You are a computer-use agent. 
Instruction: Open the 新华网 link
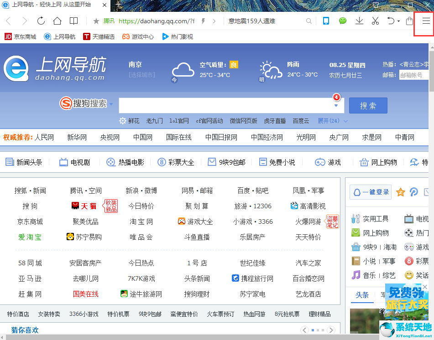pyautogui.click(x=77, y=137)
